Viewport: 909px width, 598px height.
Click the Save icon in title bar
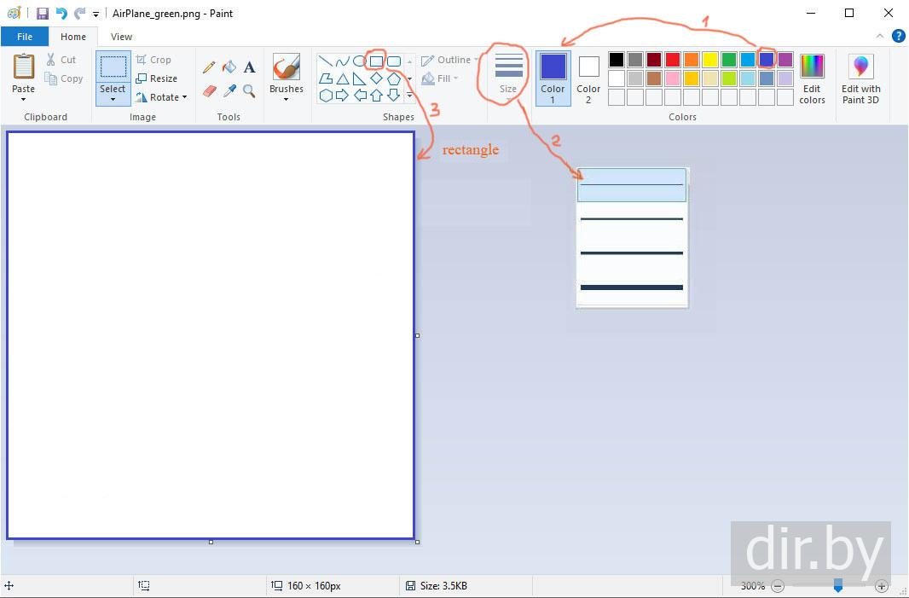click(x=43, y=13)
